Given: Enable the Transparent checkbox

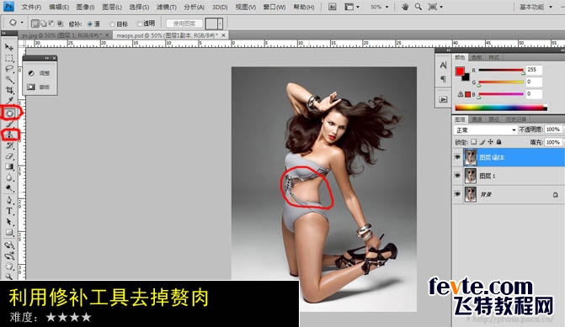Looking at the screenshot, I should (140, 24).
